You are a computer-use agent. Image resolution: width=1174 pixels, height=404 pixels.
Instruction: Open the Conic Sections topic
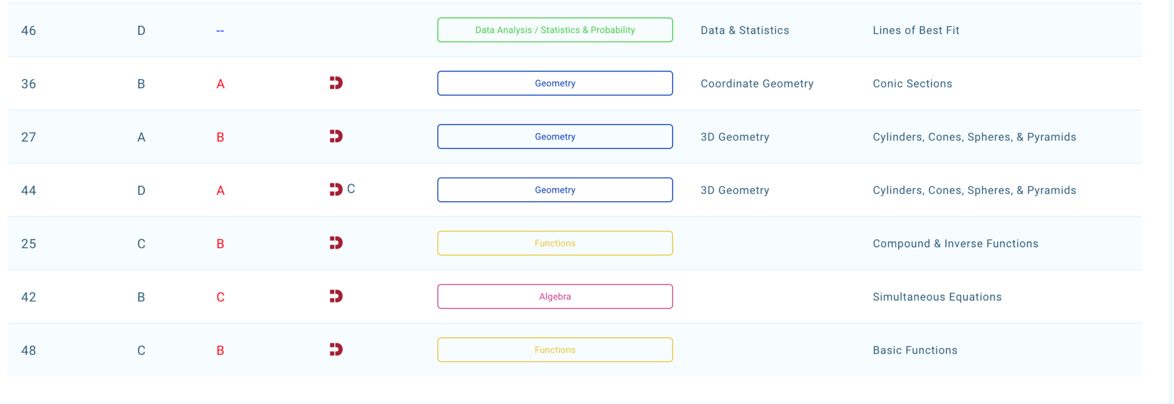click(x=912, y=84)
